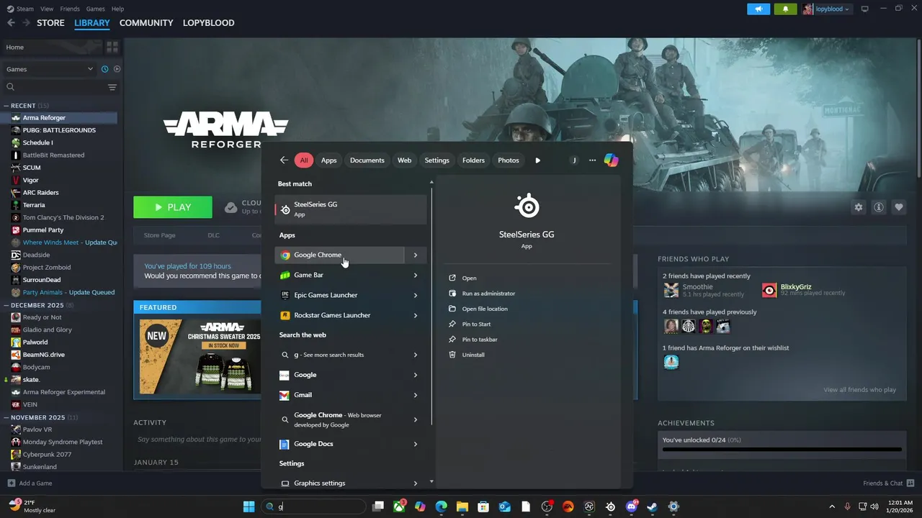Click Google Docs icon in results
Image resolution: width=922 pixels, height=518 pixels.
pos(285,444)
